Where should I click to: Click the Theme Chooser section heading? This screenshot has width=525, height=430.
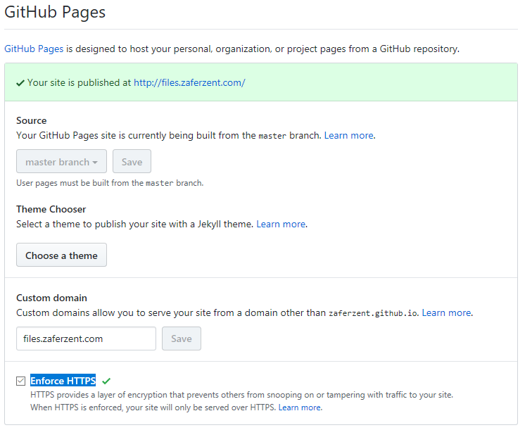(51, 209)
